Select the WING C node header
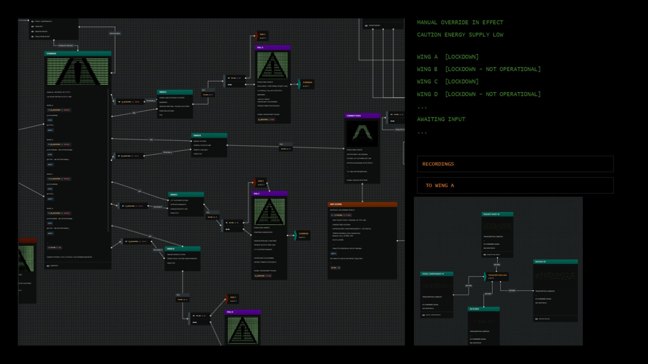This screenshot has height=364, width=648. coord(186,195)
